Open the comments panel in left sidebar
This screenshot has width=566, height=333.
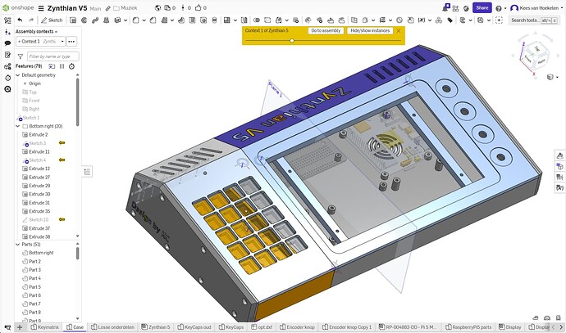(7, 43)
